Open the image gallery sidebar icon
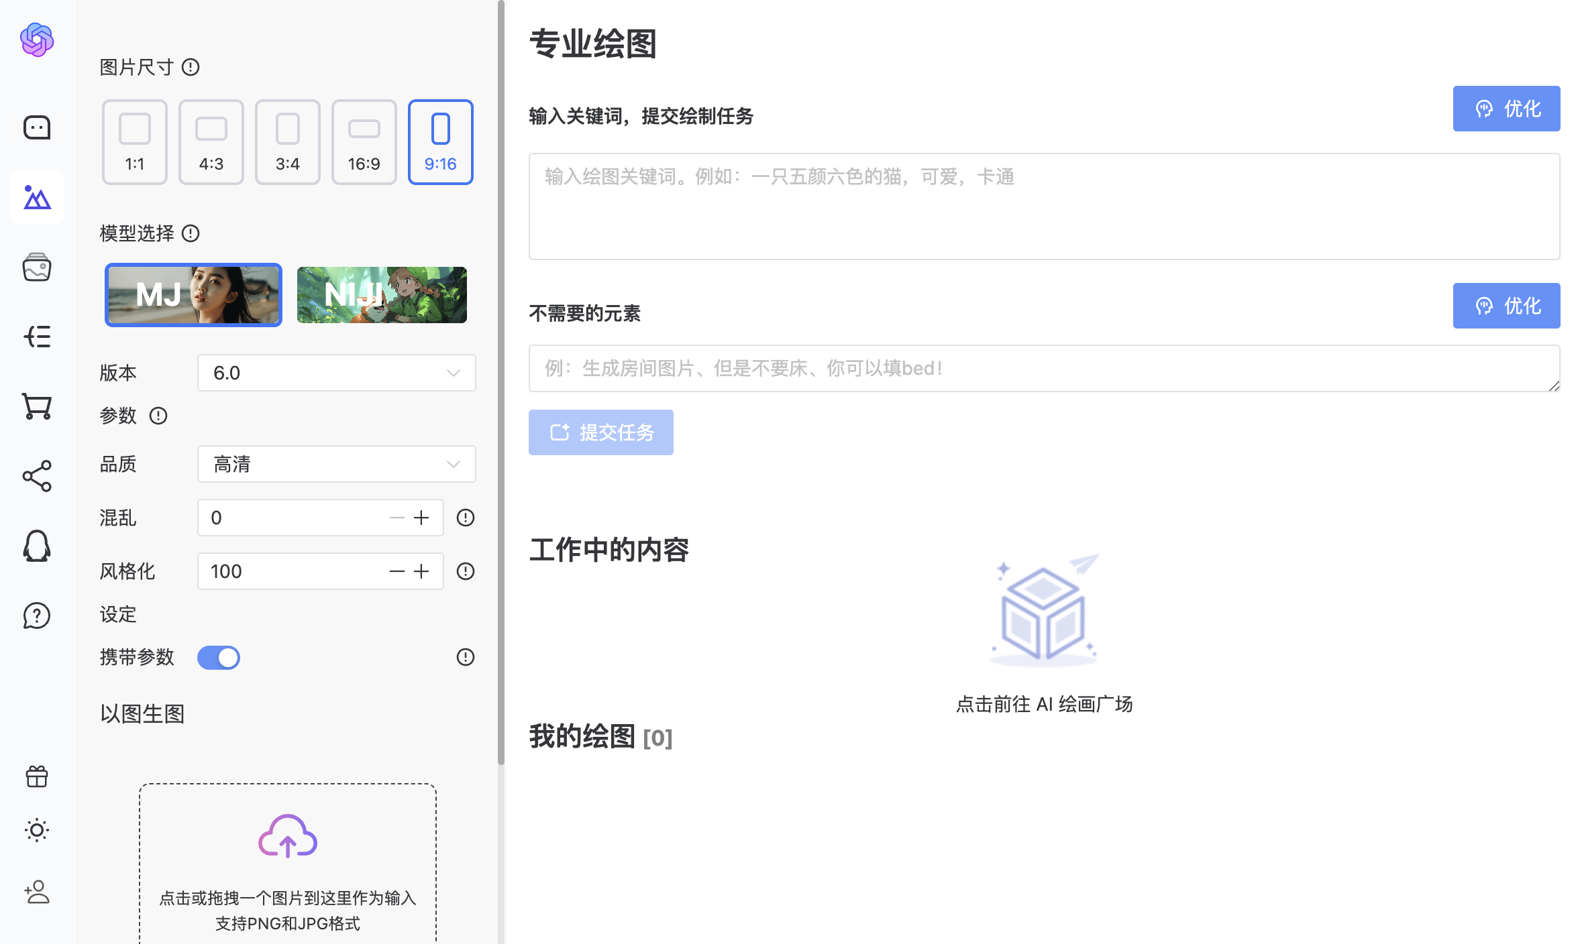This screenshot has width=1578, height=944. pyautogui.click(x=37, y=268)
